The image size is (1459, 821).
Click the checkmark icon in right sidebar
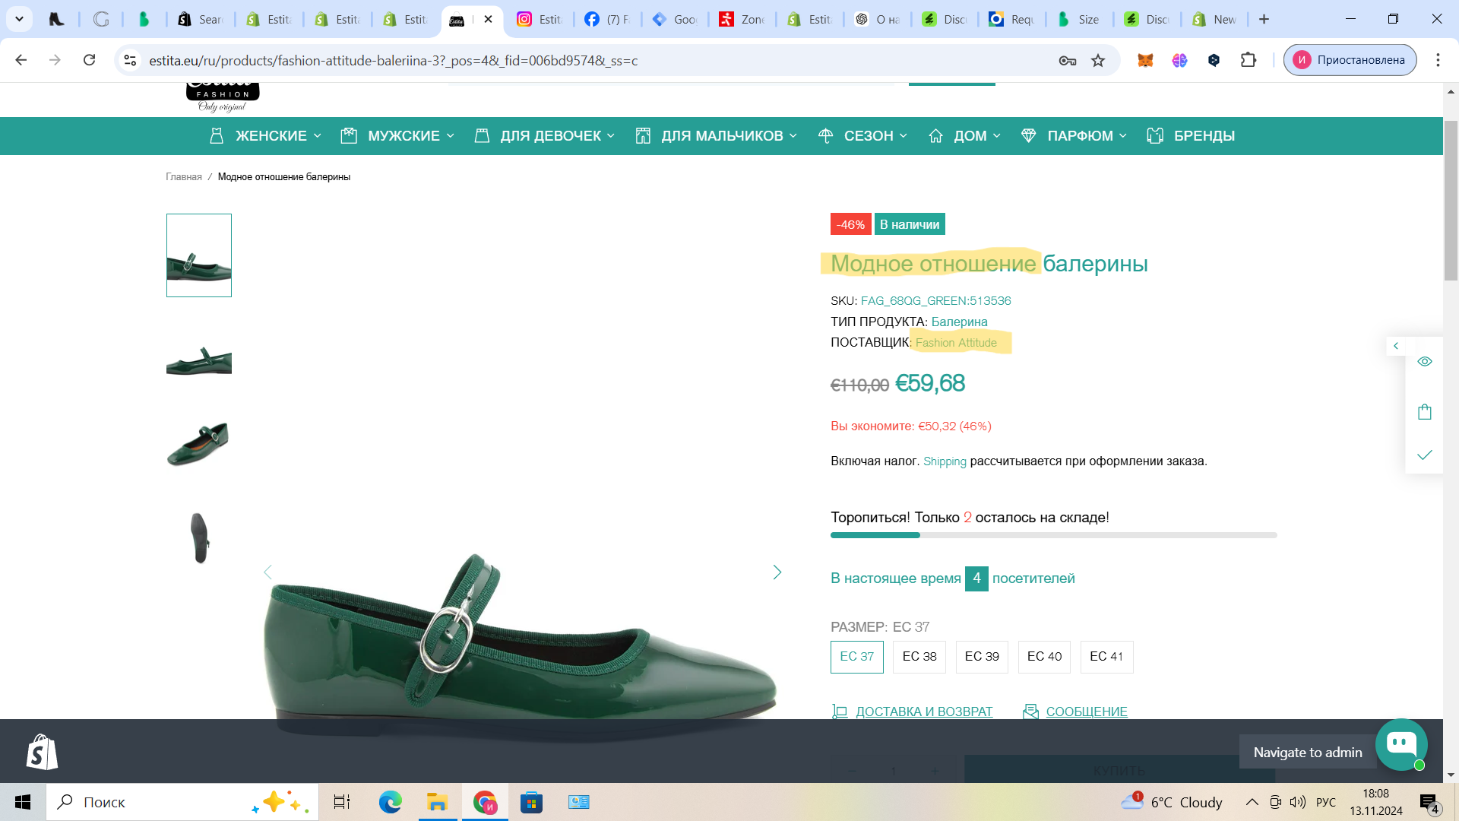point(1425,455)
